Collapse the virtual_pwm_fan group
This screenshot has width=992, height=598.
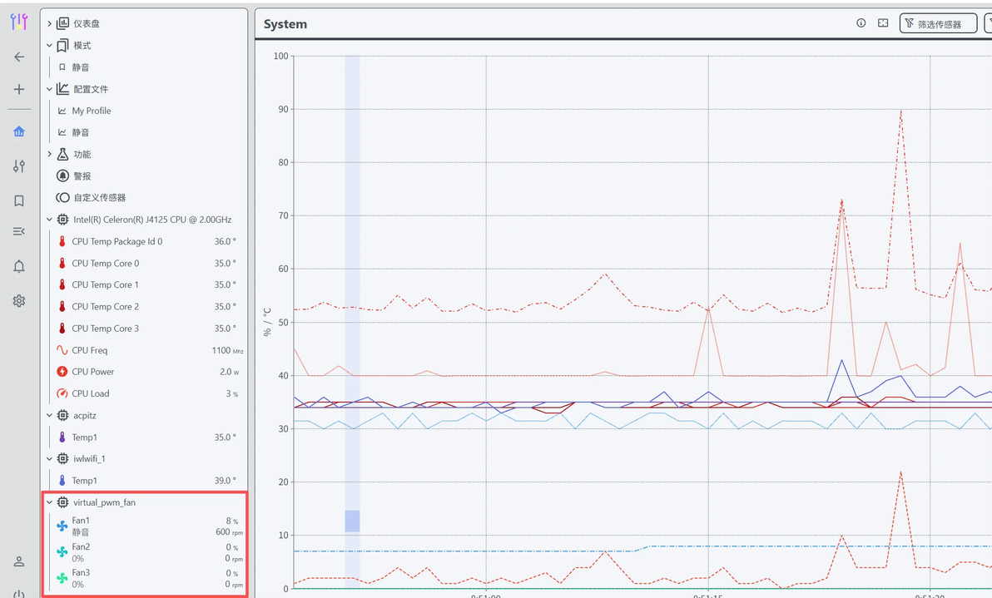point(49,502)
